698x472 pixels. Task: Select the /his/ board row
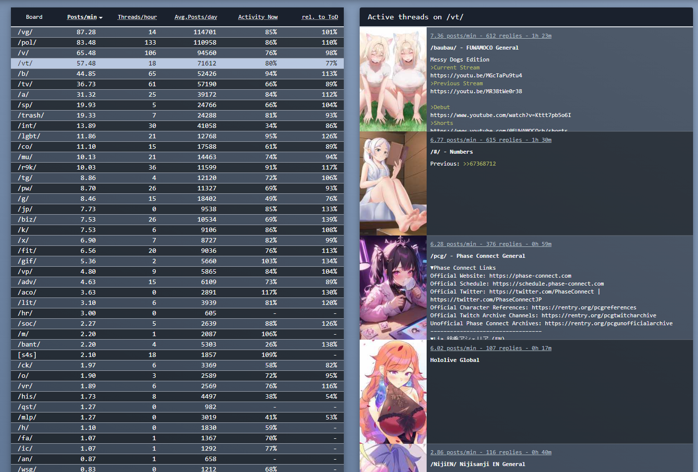[177, 397]
